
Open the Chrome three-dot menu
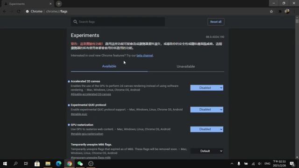tap(294, 11)
